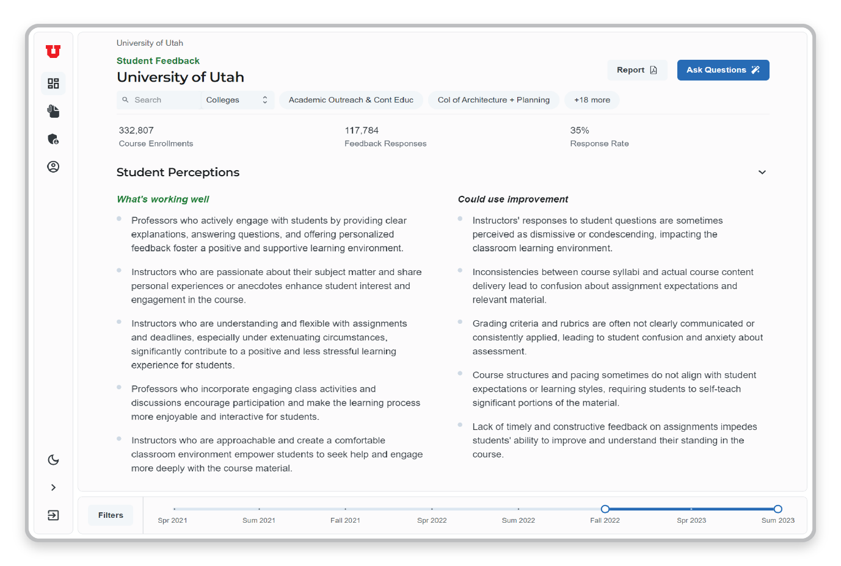
Task: Click the search magnifier icon
Action: click(125, 99)
